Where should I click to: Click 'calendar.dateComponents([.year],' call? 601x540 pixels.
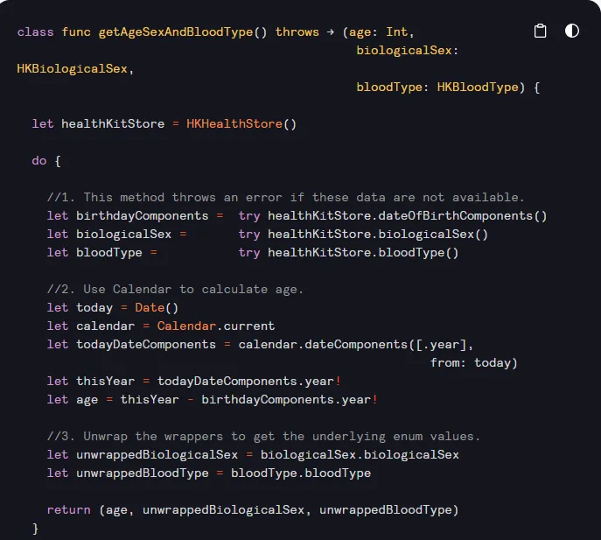point(356,345)
